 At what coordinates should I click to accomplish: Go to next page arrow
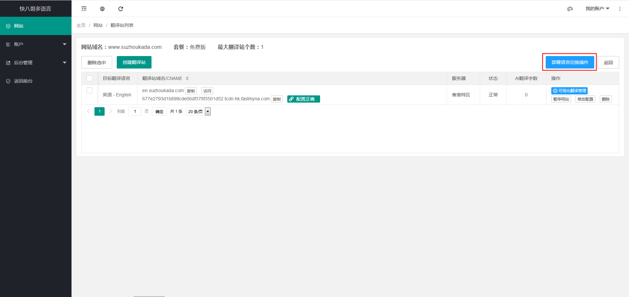[x=111, y=111]
